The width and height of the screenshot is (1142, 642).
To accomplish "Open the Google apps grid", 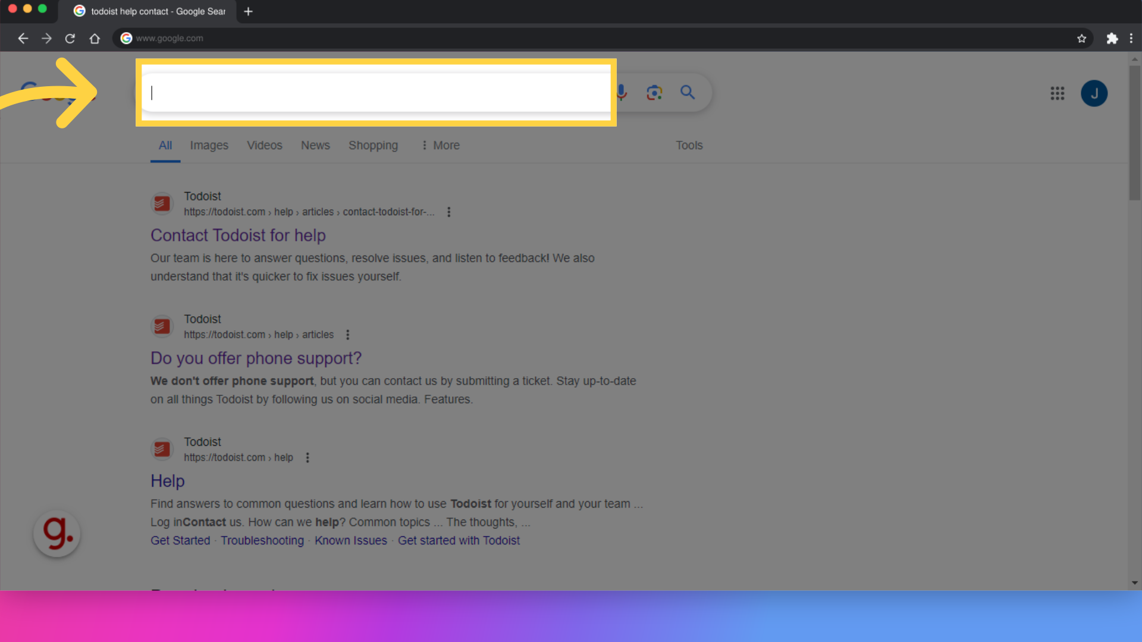I will pos(1057,93).
